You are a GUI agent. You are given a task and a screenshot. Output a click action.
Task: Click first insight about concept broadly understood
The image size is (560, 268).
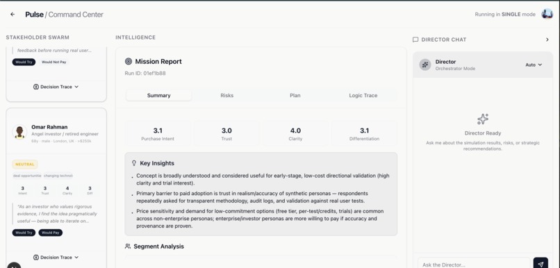263,180
